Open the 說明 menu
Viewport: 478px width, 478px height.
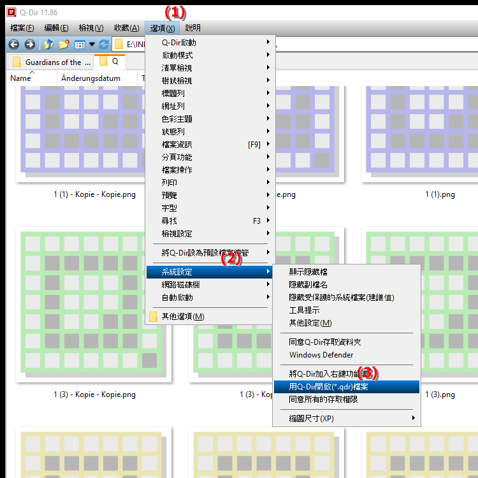point(192,28)
